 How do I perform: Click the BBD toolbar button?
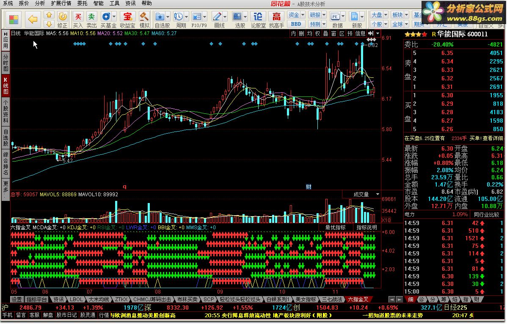click(296, 24)
